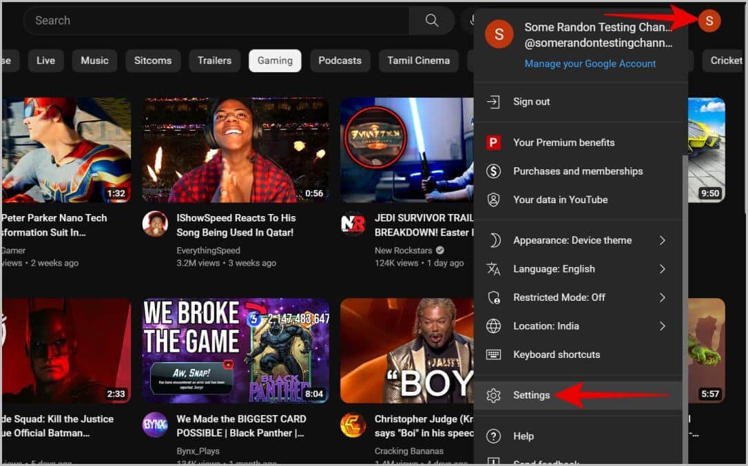
Task: Open IShowSpeed Reacts To His Song title
Action: point(236,225)
